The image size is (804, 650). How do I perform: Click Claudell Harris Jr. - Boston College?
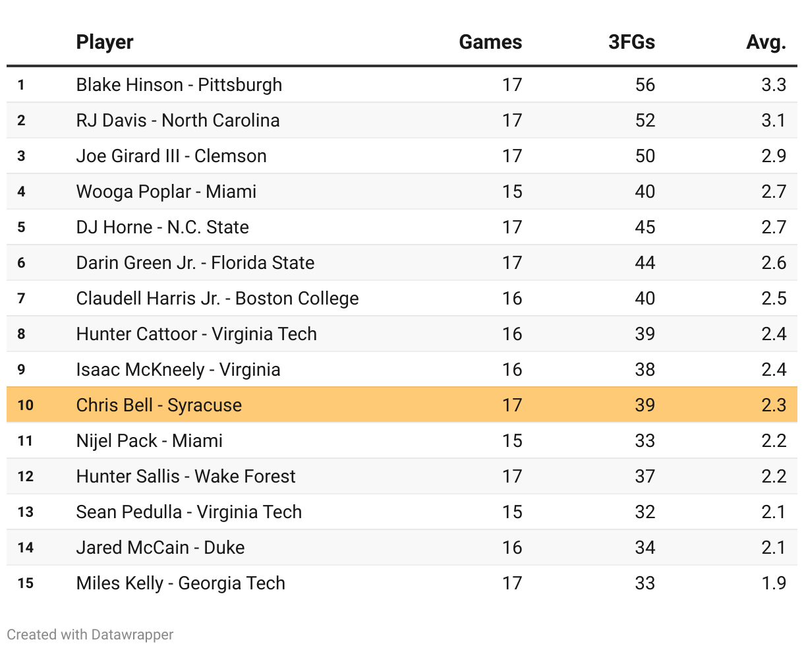(x=217, y=299)
